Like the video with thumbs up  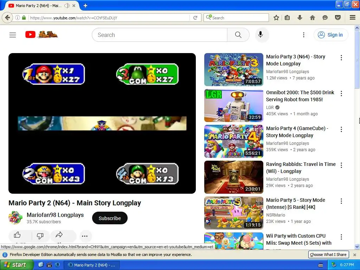pyautogui.click(x=17, y=235)
